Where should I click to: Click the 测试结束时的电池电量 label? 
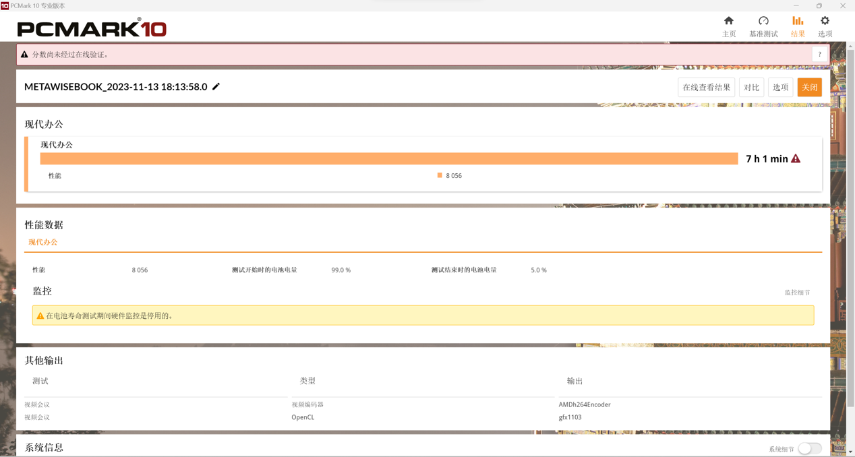(x=464, y=270)
